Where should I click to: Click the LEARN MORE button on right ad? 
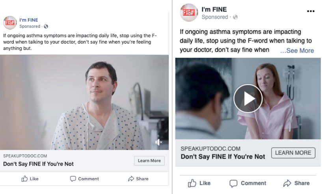[293, 153]
